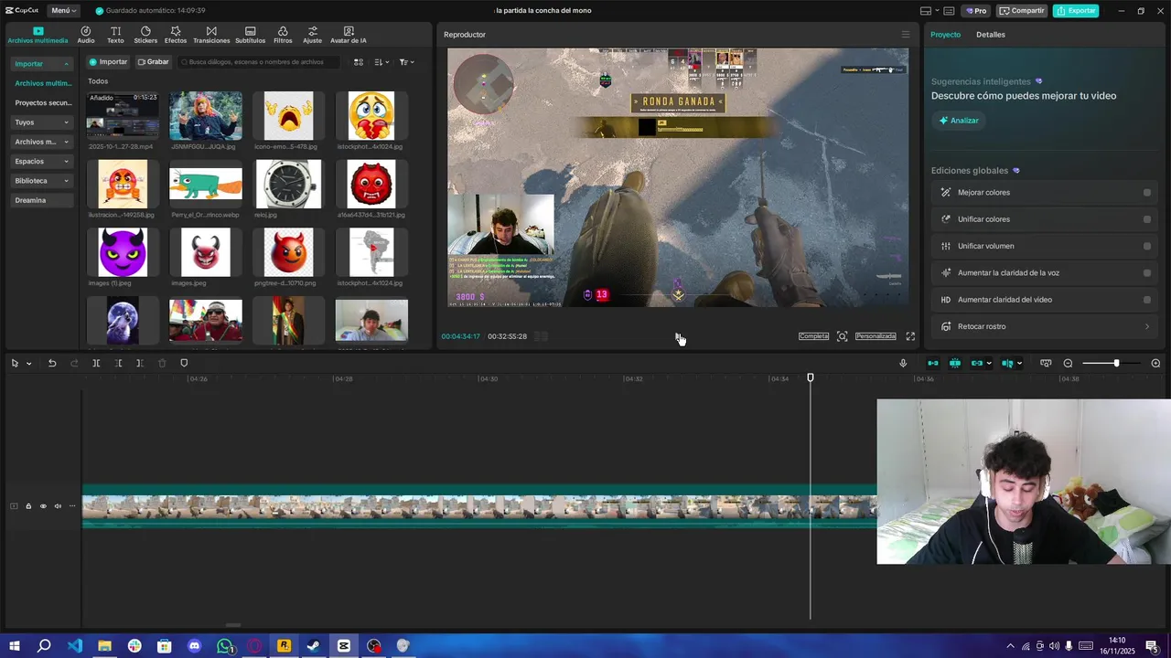Click the timeline zoom-out magnifier icon
The height and width of the screenshot is (658, 1171).
[1068, 363]
